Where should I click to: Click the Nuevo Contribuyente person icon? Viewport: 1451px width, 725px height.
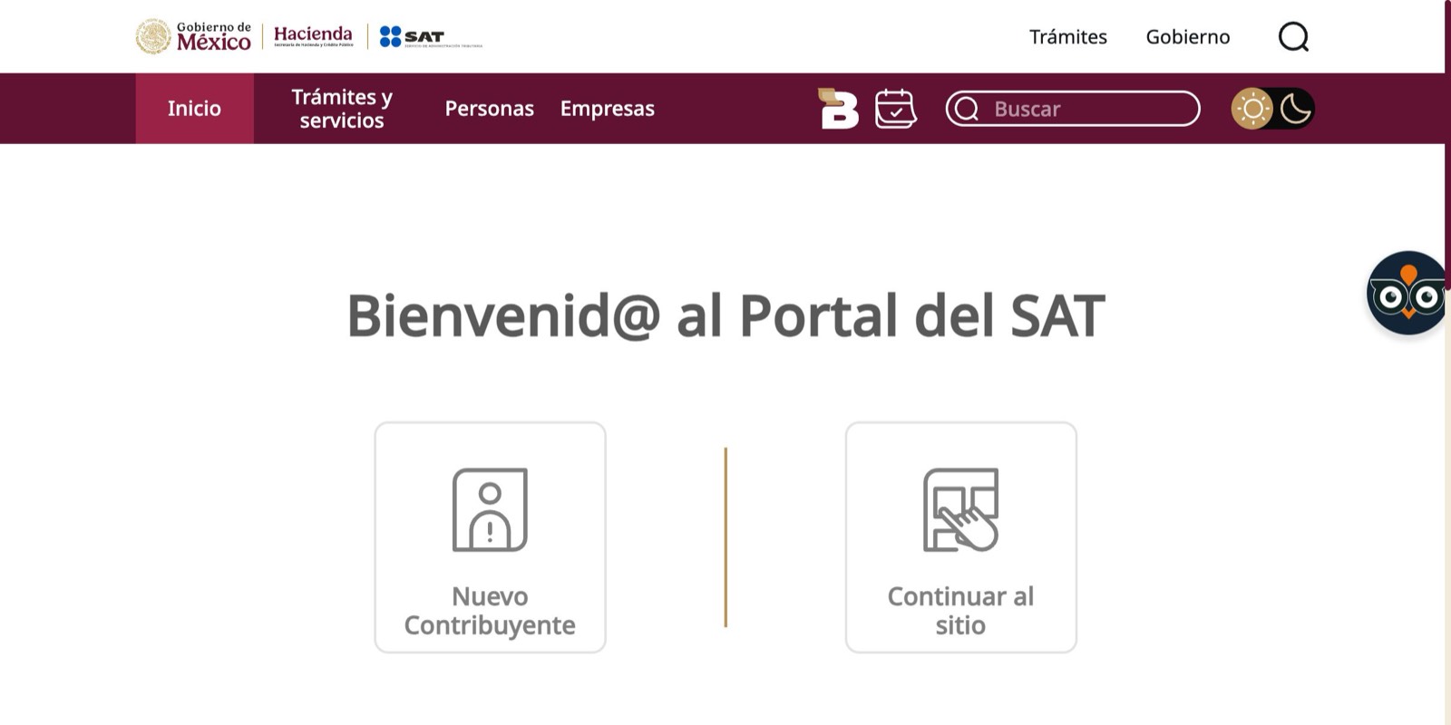tap(490, 510)
